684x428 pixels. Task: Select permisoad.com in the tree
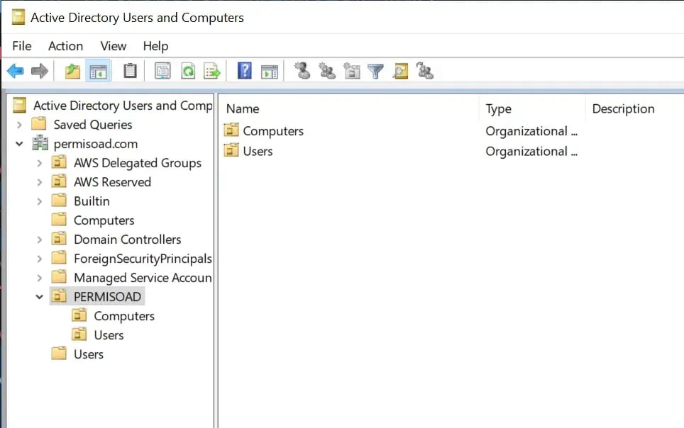coord(96,144)
